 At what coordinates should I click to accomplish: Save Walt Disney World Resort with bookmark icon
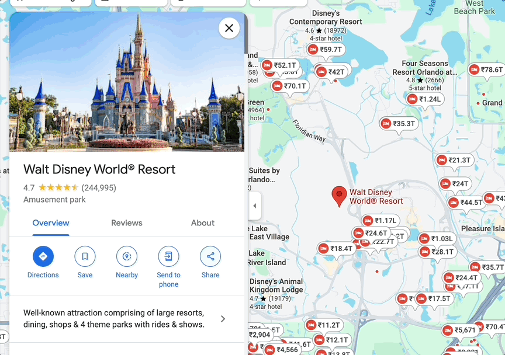click(x=85, y=256)
